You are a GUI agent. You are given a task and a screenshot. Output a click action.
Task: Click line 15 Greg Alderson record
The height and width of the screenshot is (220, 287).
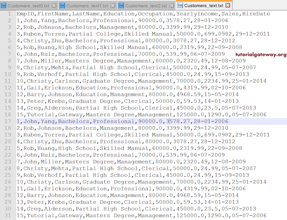(136, 108)
